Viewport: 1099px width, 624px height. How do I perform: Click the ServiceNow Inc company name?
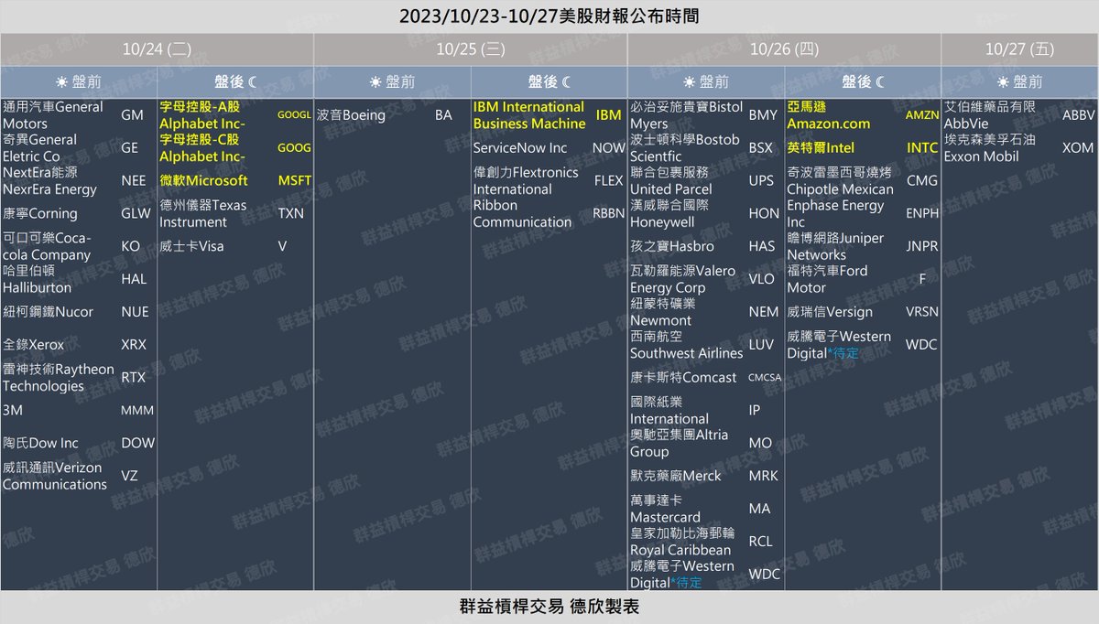520,148
